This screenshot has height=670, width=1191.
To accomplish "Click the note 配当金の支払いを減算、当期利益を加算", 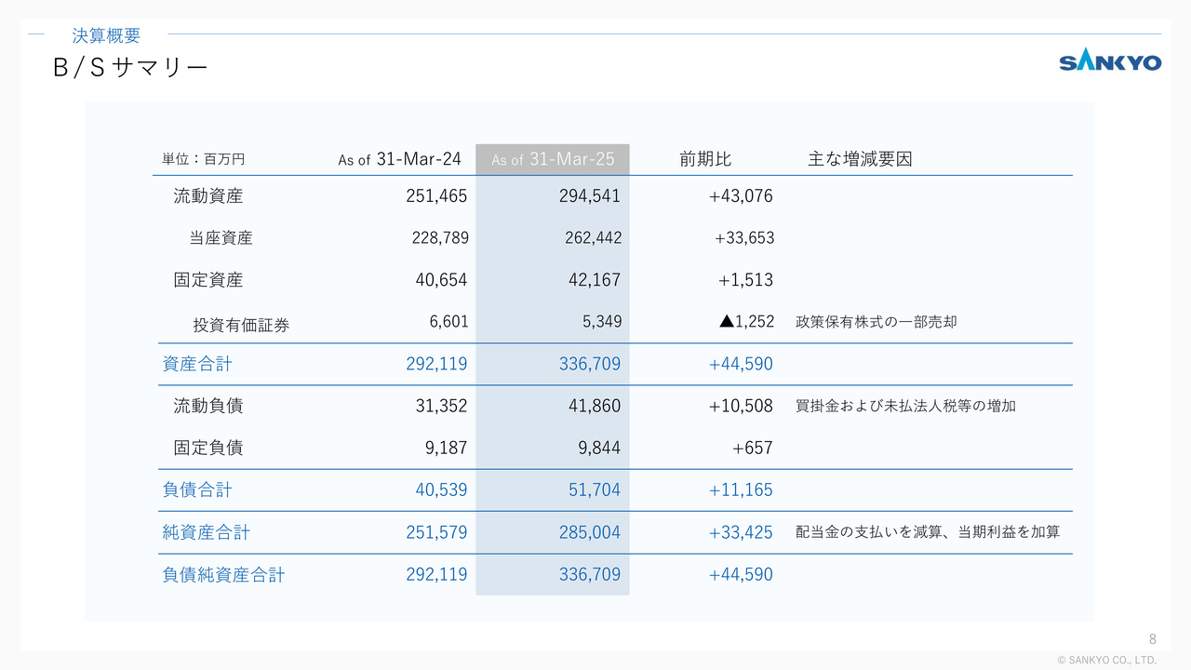I will (x=928, y=532).
